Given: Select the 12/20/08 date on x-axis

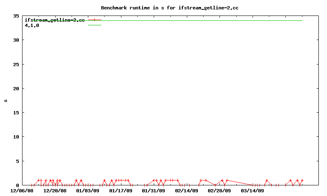Looking at the screenshot, I should (55, 191).
